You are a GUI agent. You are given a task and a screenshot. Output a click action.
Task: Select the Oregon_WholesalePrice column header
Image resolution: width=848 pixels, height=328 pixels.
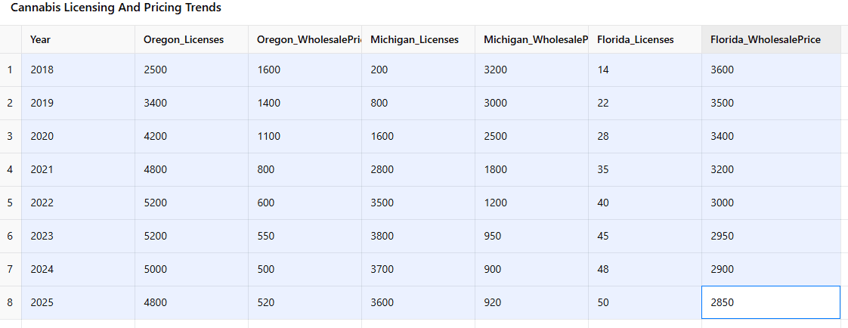pos(305,39)
